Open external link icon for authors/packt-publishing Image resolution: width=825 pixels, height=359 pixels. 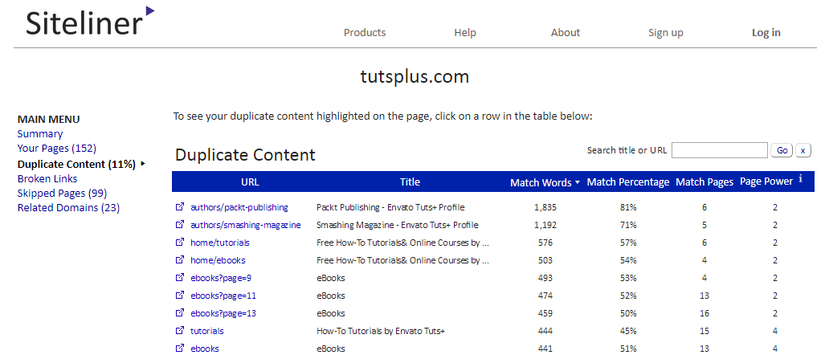[180, 207]
